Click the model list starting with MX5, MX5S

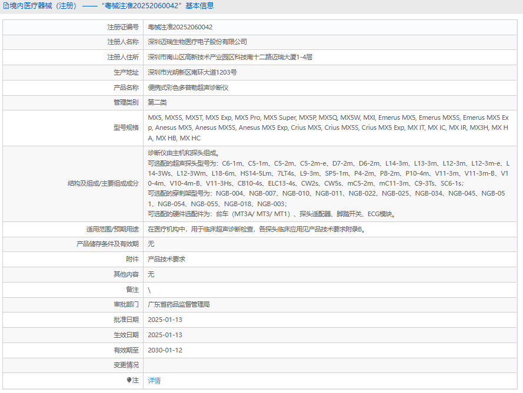pos(328,128)
